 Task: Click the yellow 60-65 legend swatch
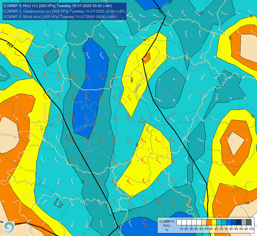pos(214,222)
